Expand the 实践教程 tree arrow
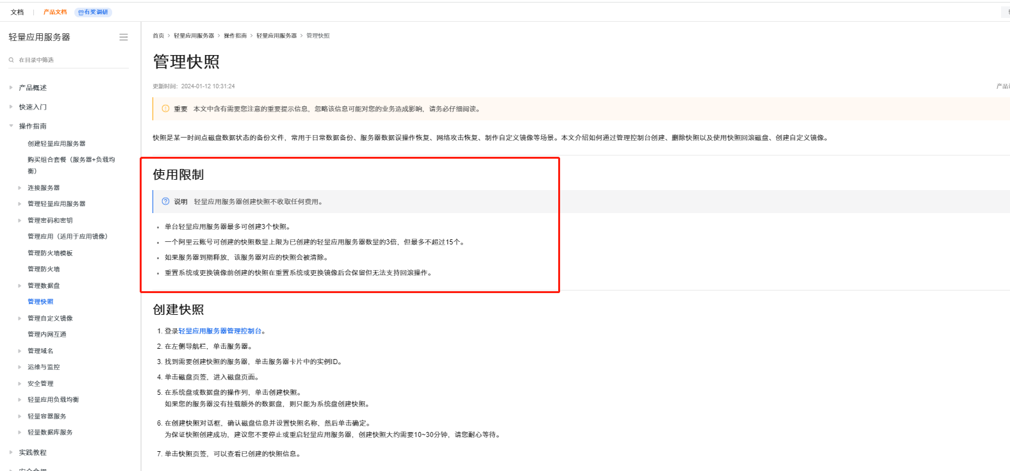The image size is (1010, 471). [x=11, y=452]
